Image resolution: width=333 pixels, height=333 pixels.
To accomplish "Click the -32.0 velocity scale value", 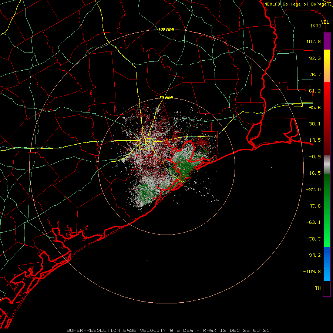I will pyautogui.click(x=313, y=190).
